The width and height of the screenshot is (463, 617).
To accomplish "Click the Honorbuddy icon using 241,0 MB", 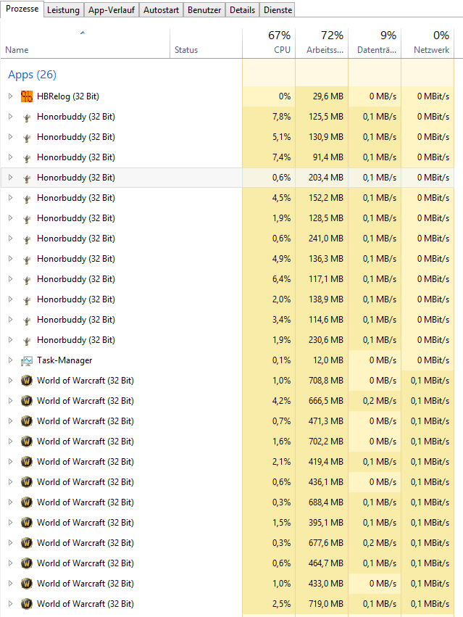I will tap(27, 239).
